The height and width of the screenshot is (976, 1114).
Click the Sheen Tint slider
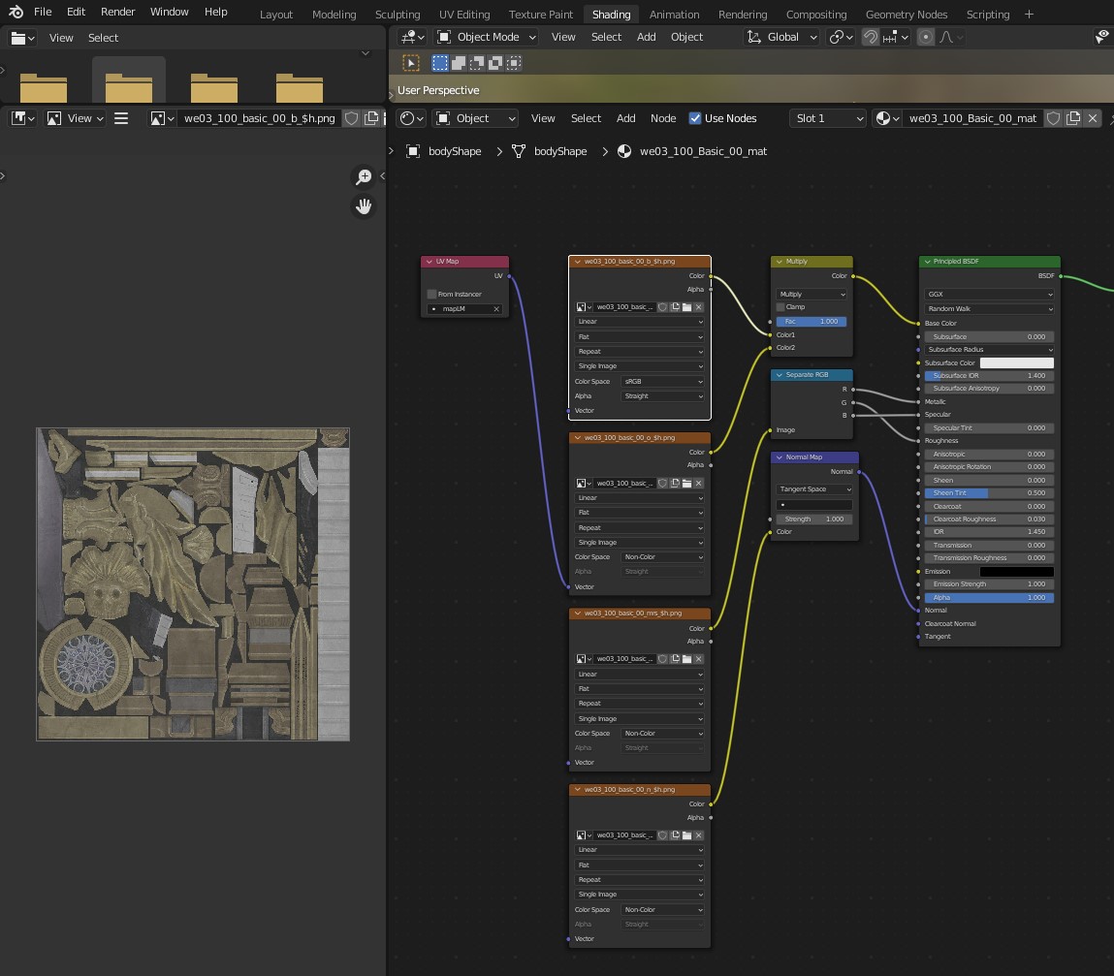click(989, 493)
